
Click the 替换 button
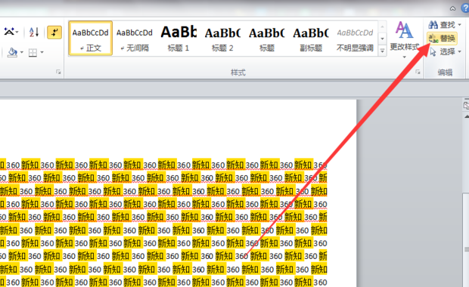[442, 39]
